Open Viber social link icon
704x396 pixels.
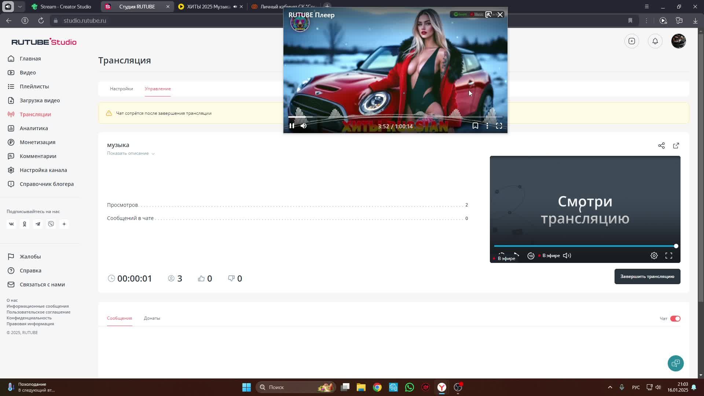(x=51, y=224)
